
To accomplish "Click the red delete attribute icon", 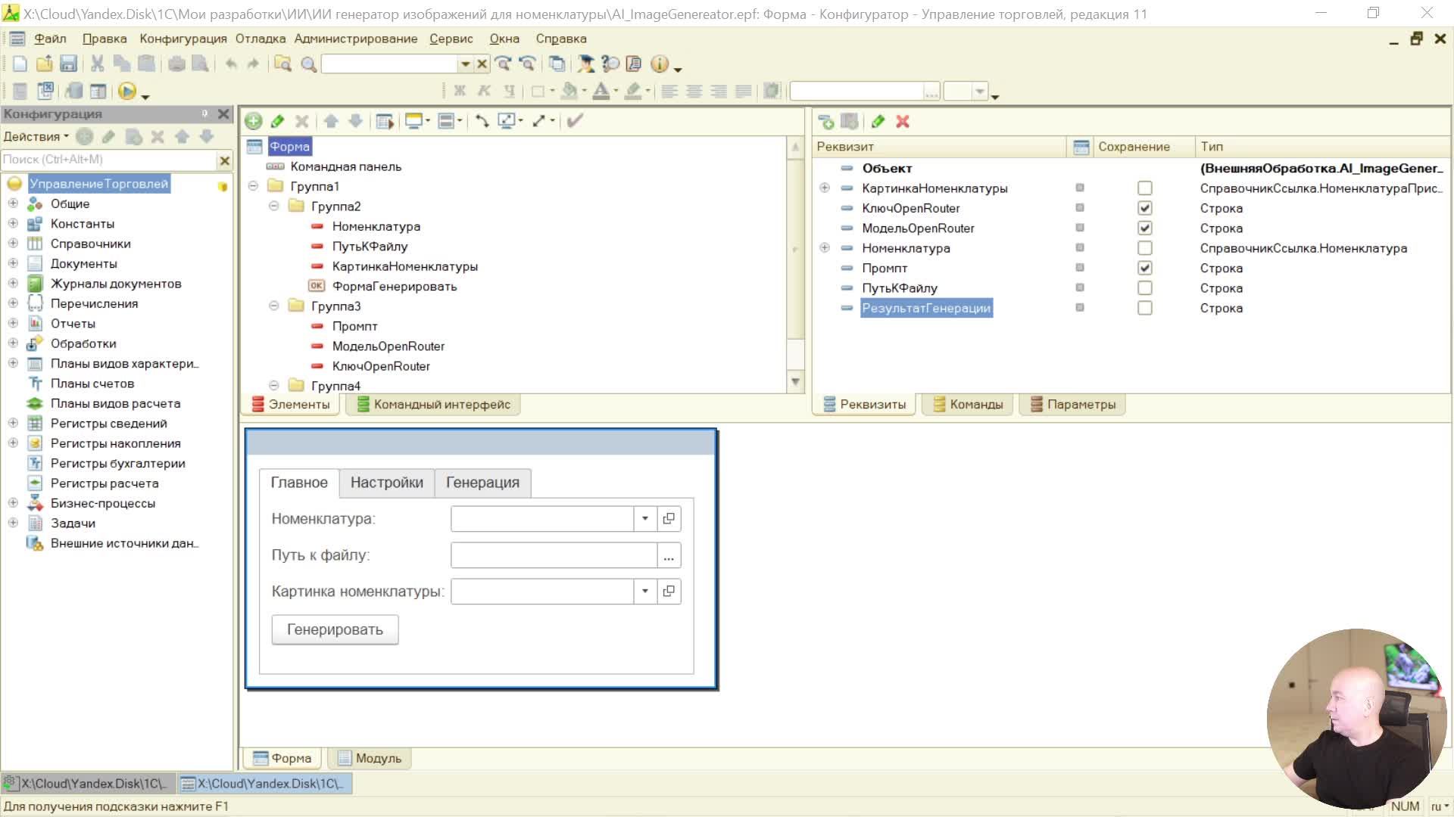I will [903, 122].
